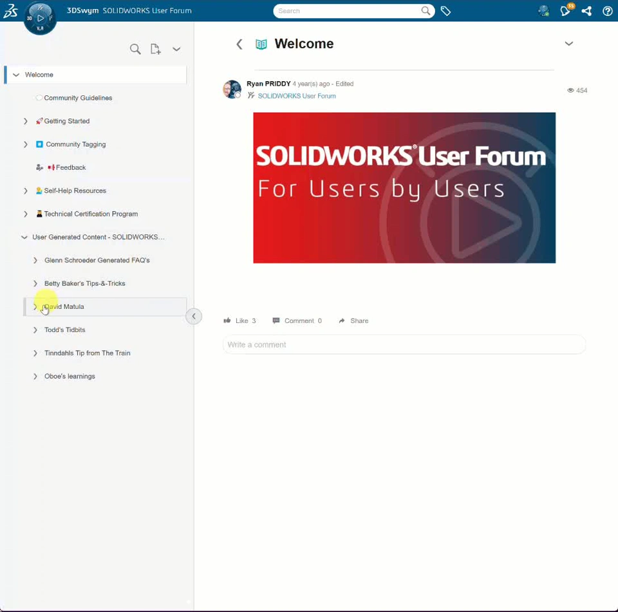The width and height of the screenshot is (618, 612).
Task: Open the tag icon beside search
Action: click(445, 11)
